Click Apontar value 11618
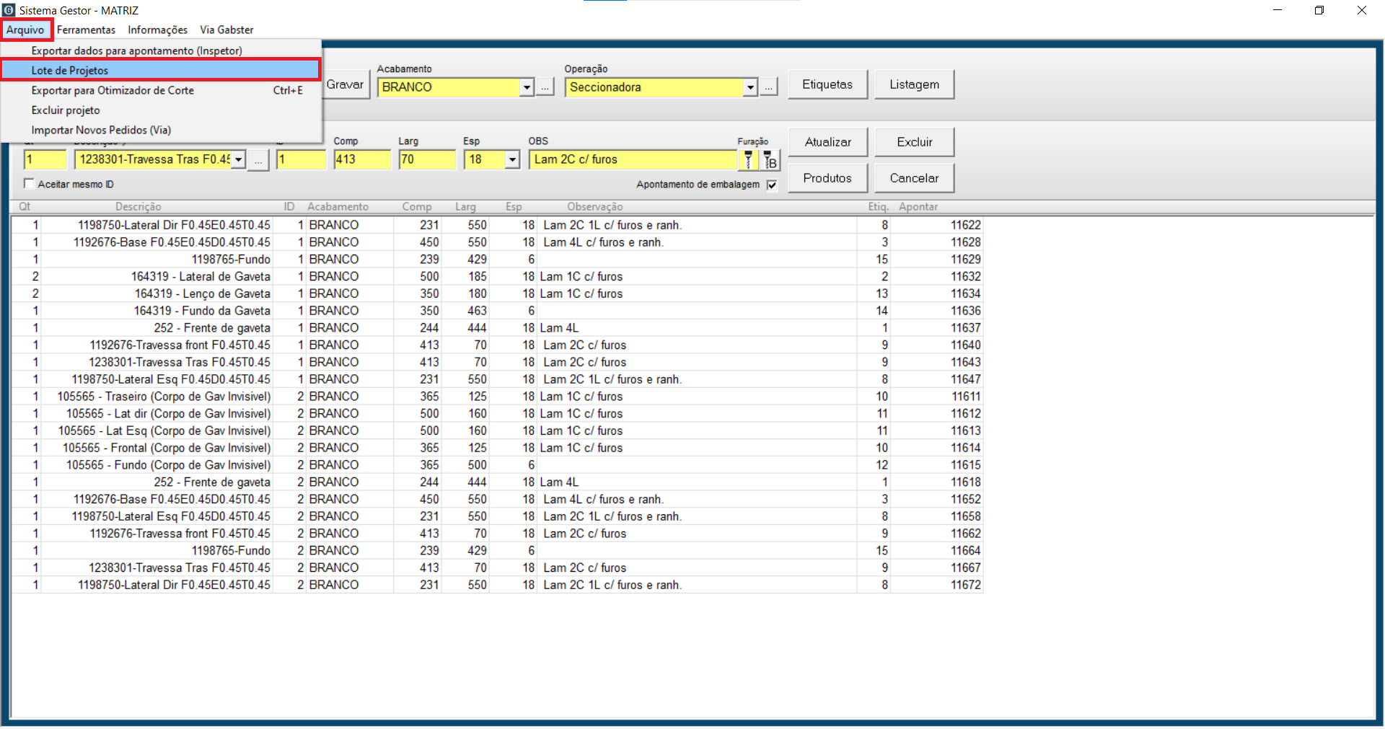The width and height of the screenshot is (1385, 729). point(965,482)
